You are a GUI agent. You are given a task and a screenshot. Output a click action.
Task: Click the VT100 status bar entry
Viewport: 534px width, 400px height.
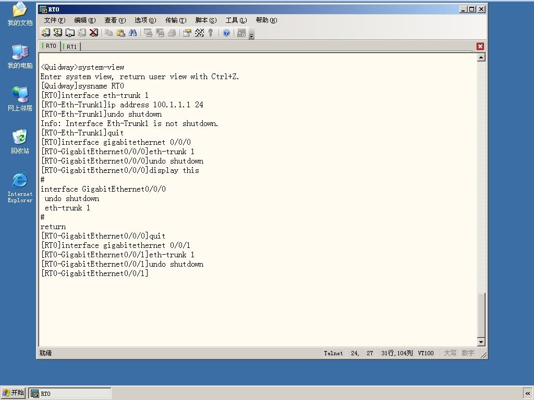click(426, 353)
